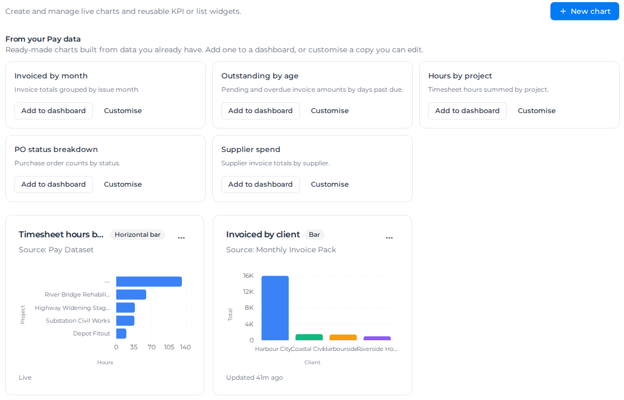Viewport: 624px width, 400px height.
Task: Click the Highway Widening Stag... bar
Action: 125,308
